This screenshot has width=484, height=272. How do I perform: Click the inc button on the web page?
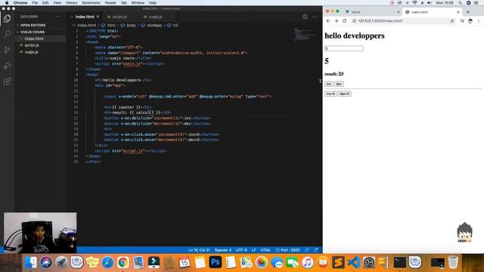click(329, 84)
